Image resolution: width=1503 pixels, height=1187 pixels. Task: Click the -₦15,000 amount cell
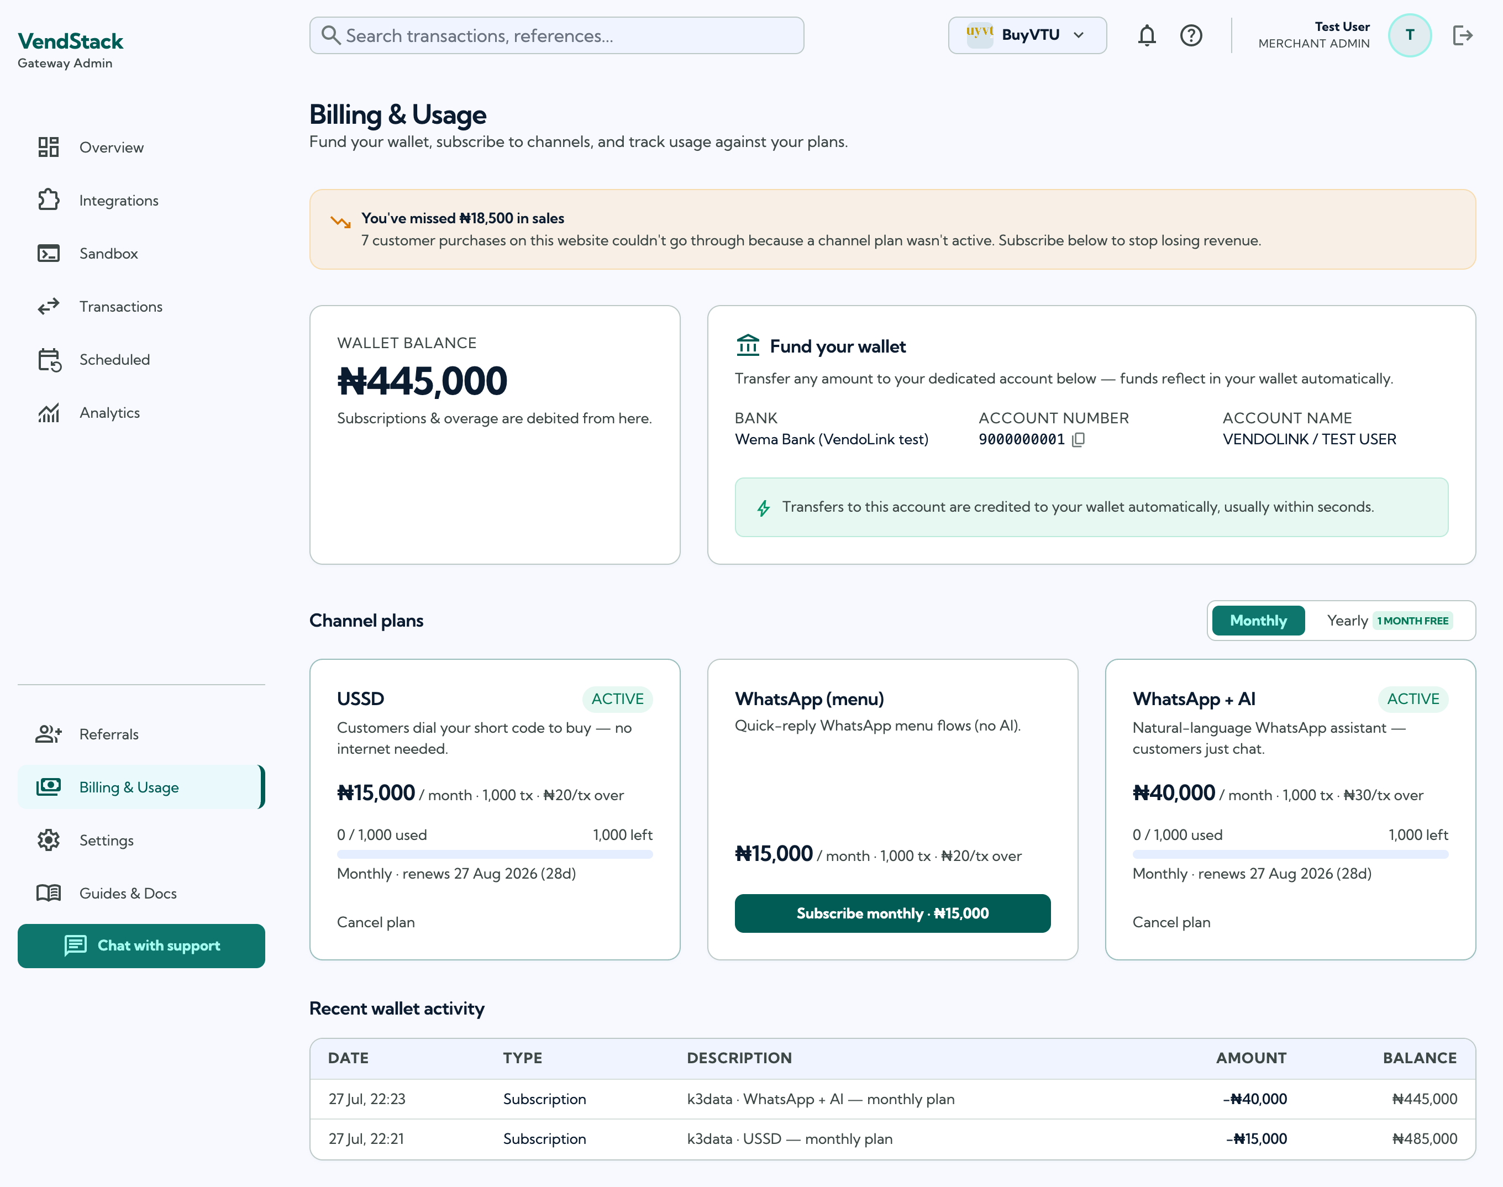point(1257,1139)
